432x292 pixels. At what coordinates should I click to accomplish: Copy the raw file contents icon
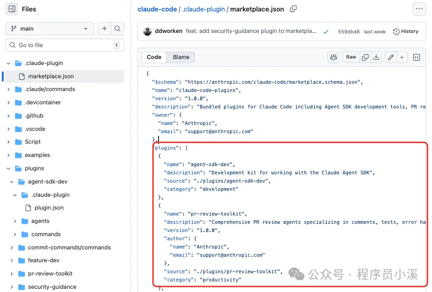(x=365, y=57)
